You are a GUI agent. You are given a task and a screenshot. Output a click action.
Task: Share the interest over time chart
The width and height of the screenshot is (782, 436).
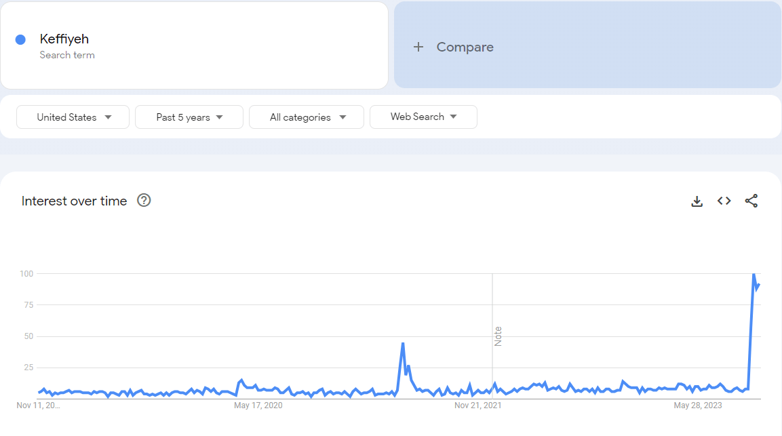click(751, 201)
